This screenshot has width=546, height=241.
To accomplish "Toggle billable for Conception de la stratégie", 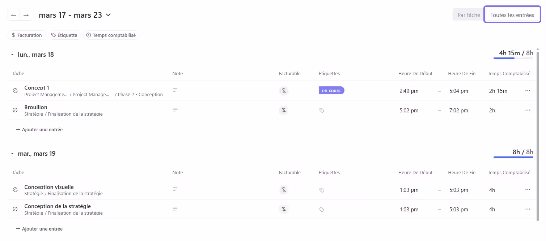I will [284, 209].
